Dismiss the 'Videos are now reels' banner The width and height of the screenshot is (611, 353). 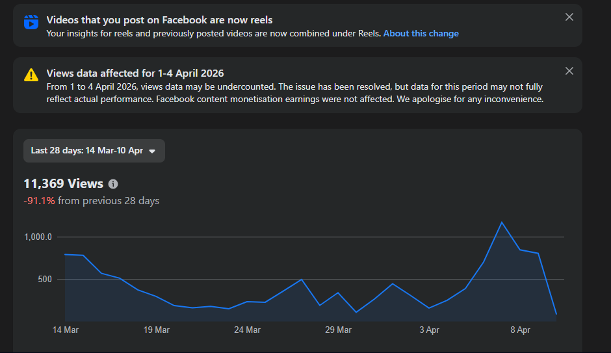click(x=569, y=18)
